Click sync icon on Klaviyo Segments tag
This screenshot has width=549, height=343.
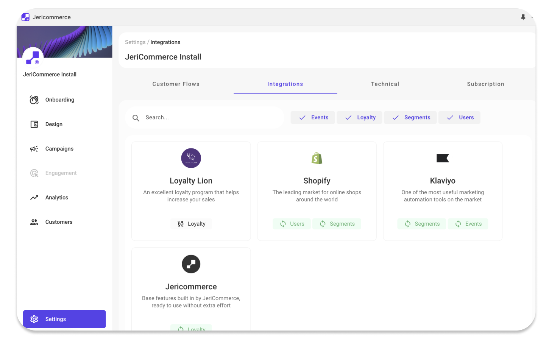click(407, 224)
